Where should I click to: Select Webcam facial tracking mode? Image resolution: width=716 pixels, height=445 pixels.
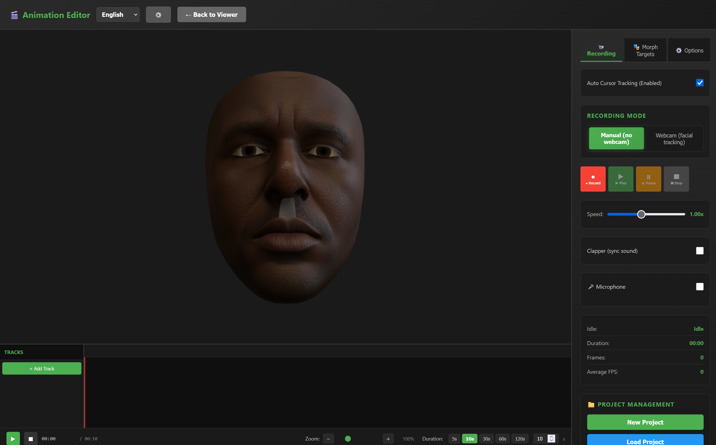[x=674, y=139]
